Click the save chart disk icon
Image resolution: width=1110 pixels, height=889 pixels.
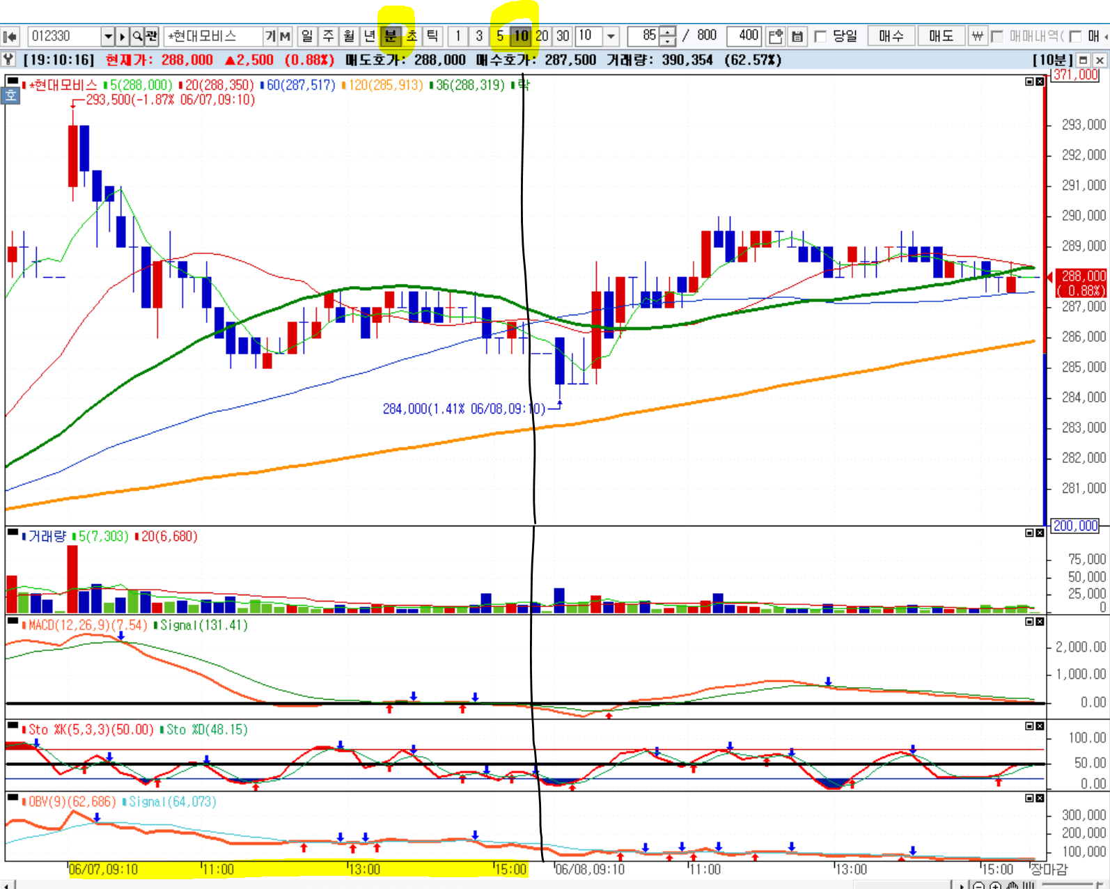tap(797, 36)
